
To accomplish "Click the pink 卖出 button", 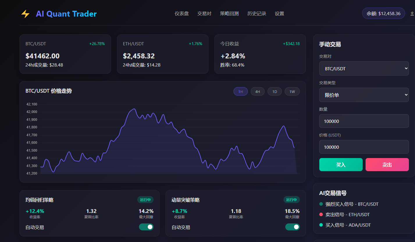I will (x=387, y=164).
